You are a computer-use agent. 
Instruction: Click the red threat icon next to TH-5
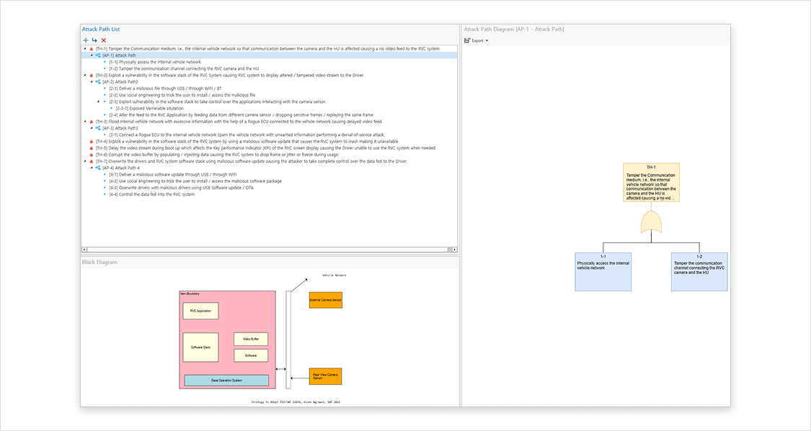pos(92,148)
